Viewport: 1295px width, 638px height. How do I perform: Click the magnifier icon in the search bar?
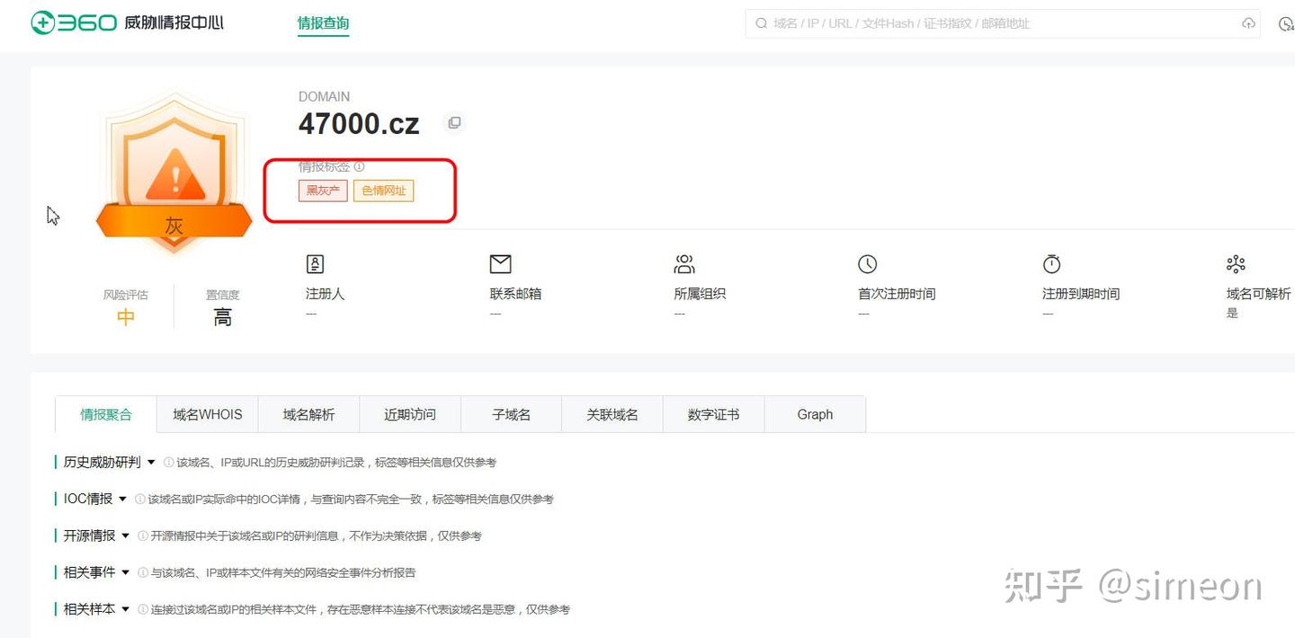click(x=760, y=23)
